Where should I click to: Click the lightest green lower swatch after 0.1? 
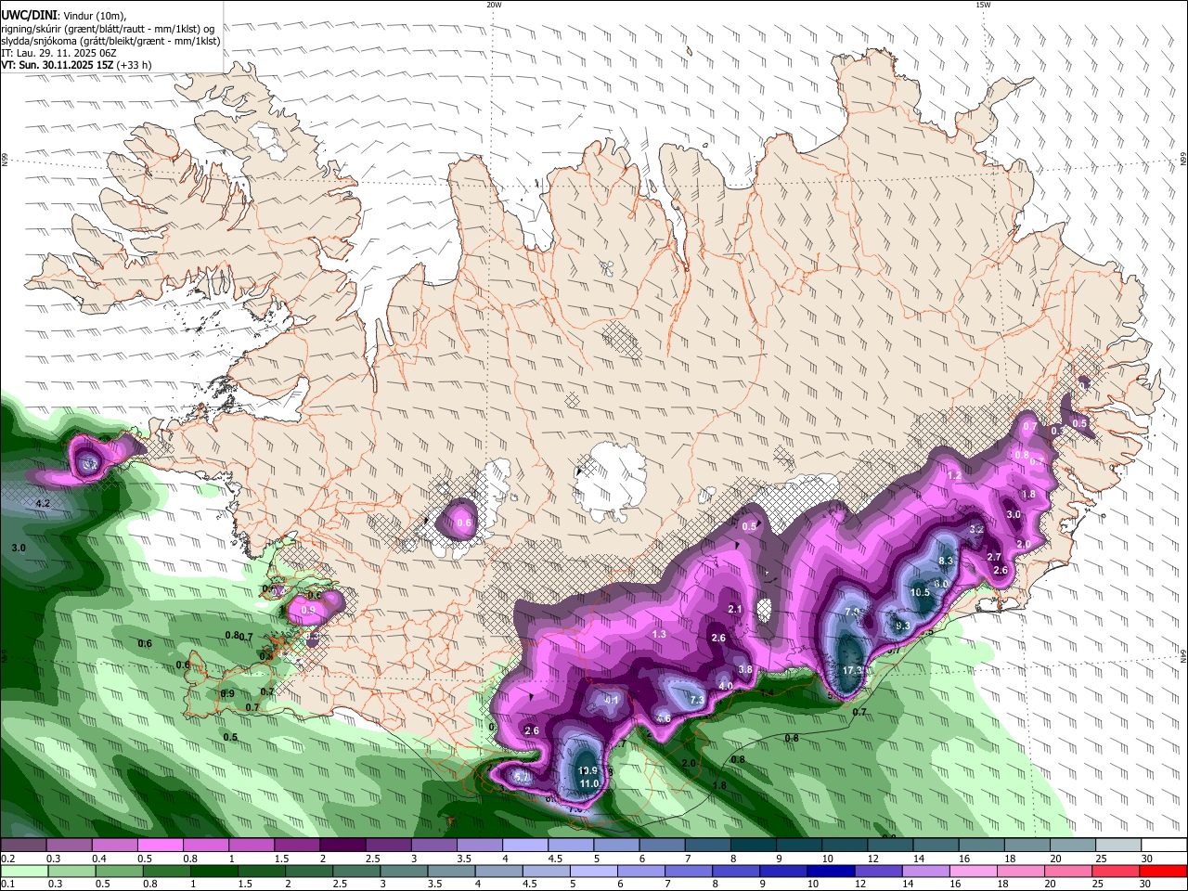tap(23, 872)
